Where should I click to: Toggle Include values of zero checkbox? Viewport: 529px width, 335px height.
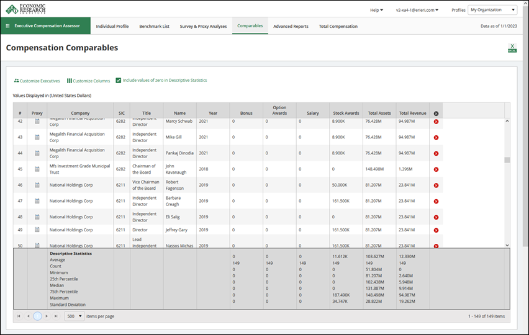point(119,80)
